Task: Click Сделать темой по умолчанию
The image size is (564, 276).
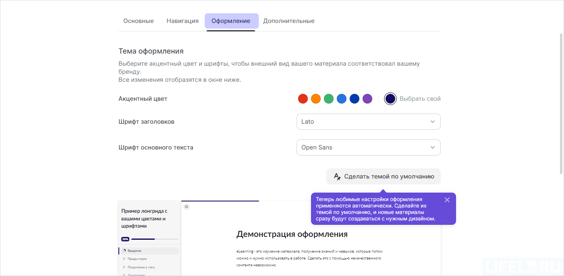Action: click(x=383, y=176)
